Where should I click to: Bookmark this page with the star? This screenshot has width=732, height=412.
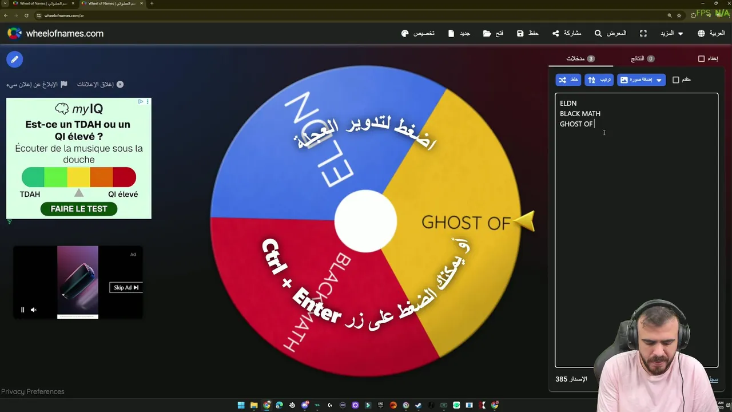click(679, 15)
